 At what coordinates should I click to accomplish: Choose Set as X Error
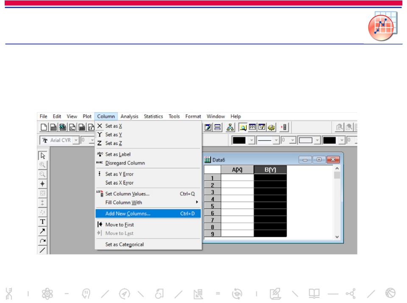(x=148, y=183)
